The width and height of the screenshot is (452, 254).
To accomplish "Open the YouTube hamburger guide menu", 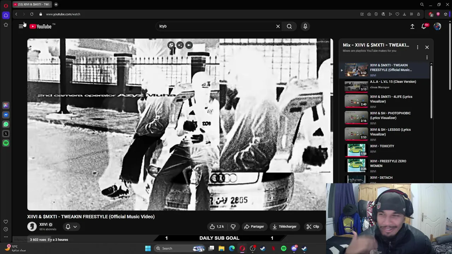I will click(x=21, y=26).
